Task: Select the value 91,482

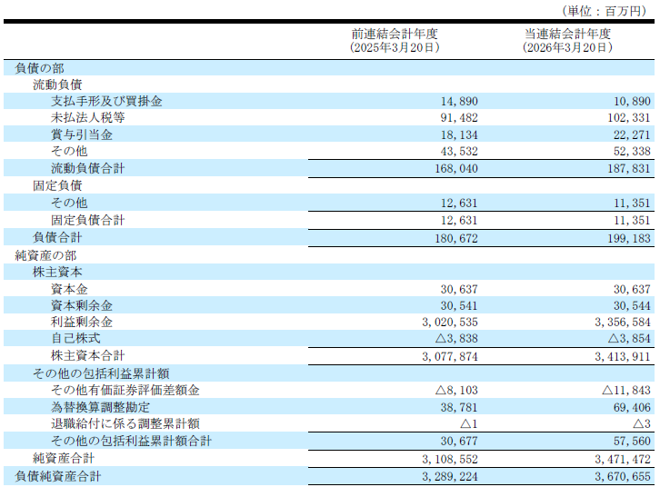Action: [x=459, y=118]
